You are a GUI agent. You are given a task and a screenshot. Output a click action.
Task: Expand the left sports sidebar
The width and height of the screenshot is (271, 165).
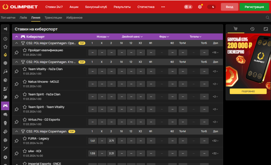click(x=5, y=29)
